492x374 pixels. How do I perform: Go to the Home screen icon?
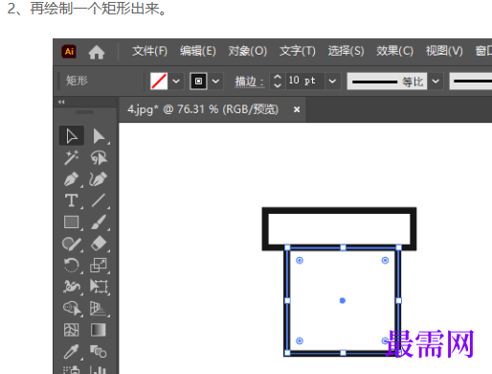coord(97,52)
